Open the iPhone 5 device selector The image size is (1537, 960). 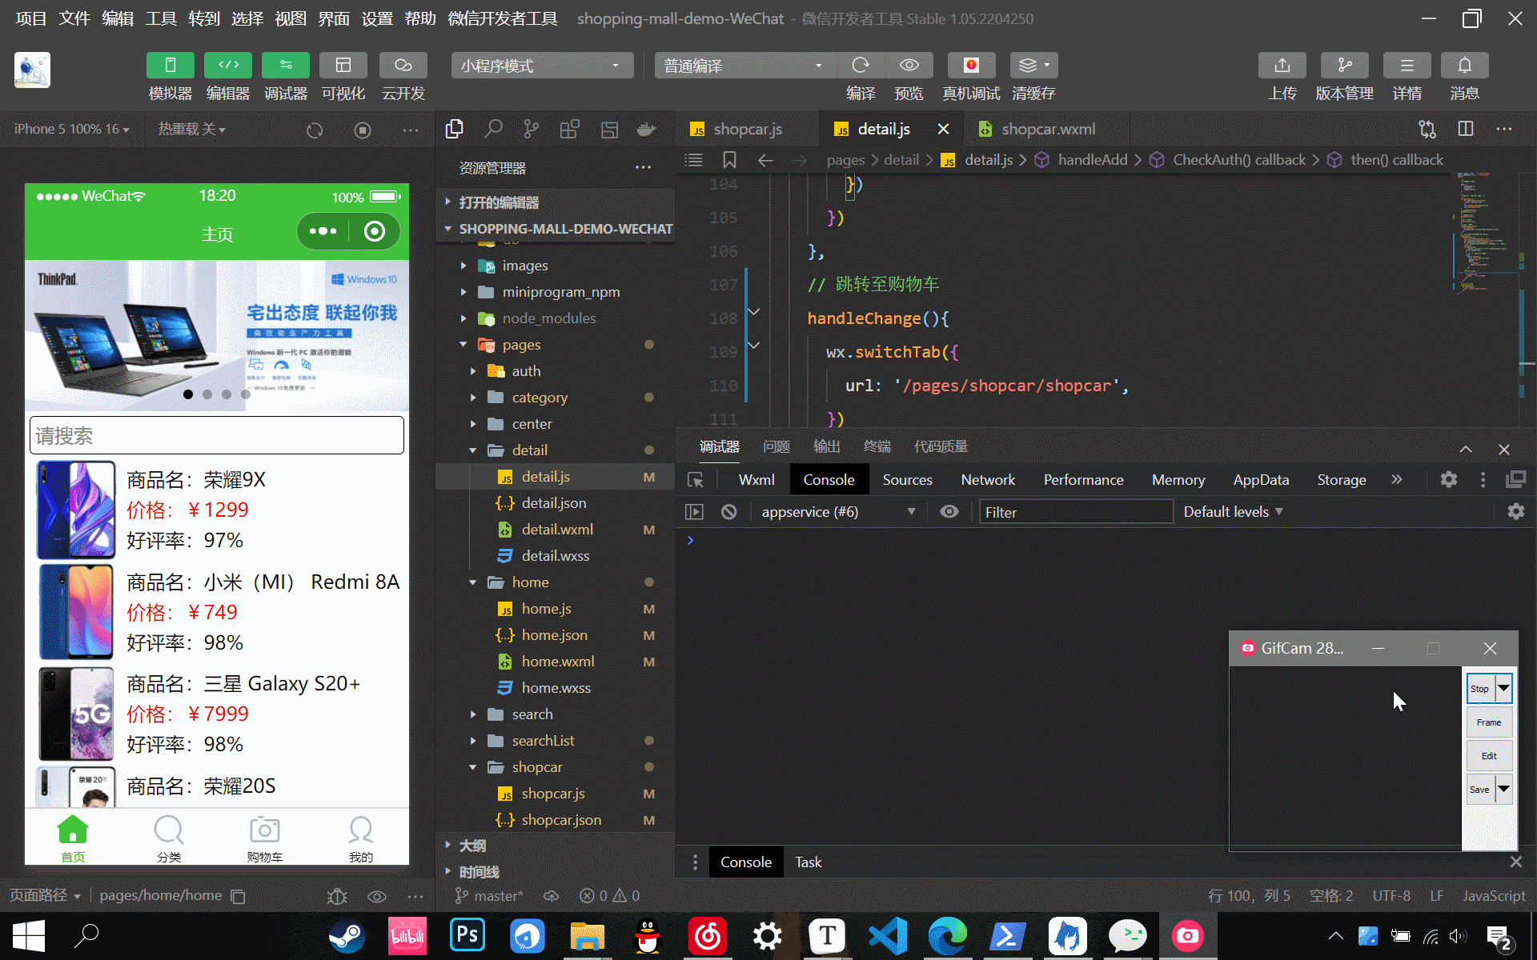(71, 130)
